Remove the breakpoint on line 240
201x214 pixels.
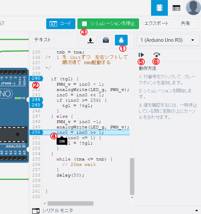[x=36, y=79]
